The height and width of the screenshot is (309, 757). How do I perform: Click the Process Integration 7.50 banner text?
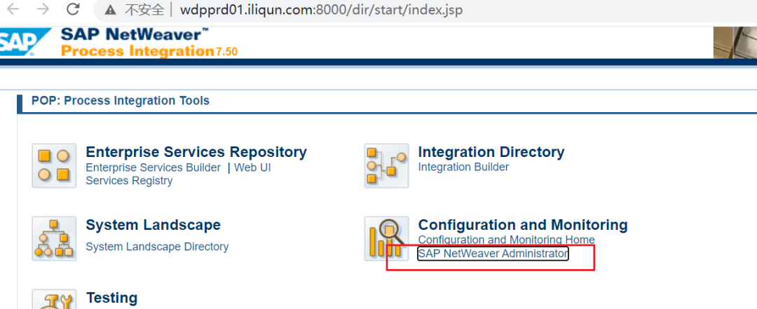click(x=149, y=50)
